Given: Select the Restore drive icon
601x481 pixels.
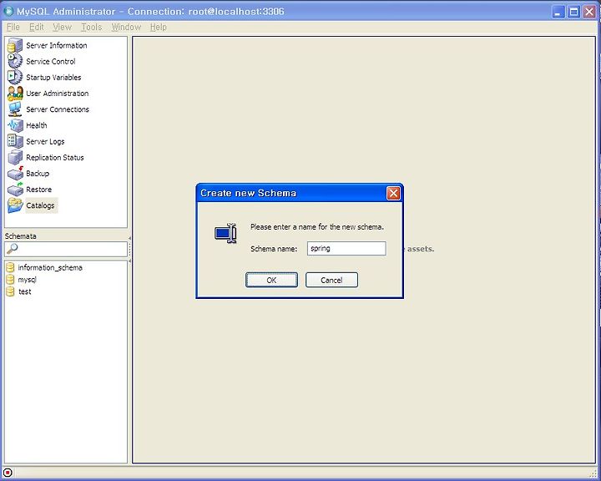Looking at the screenshot, I should click(15, 190).
